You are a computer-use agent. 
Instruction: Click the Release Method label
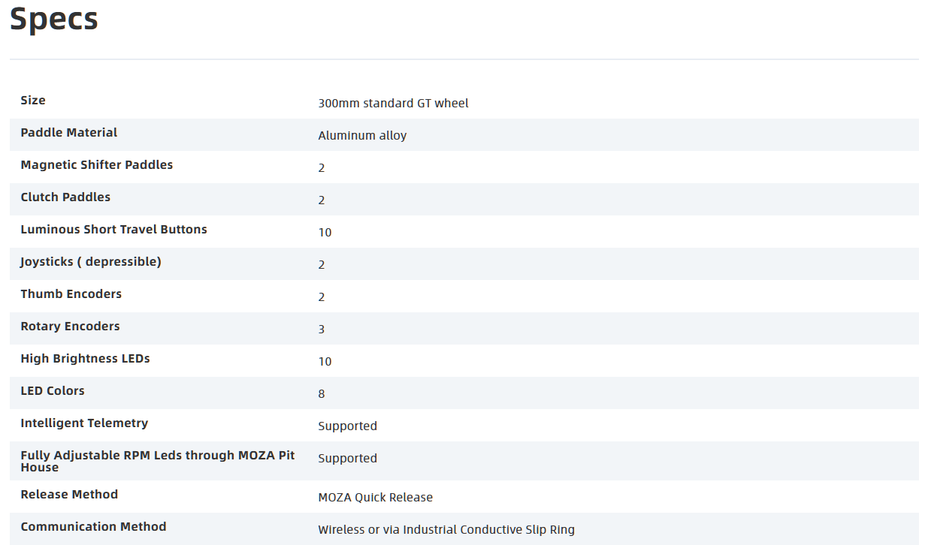(x=69, y=495)
